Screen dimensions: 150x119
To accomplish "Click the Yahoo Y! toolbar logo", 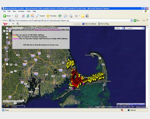I will [5, 24].
